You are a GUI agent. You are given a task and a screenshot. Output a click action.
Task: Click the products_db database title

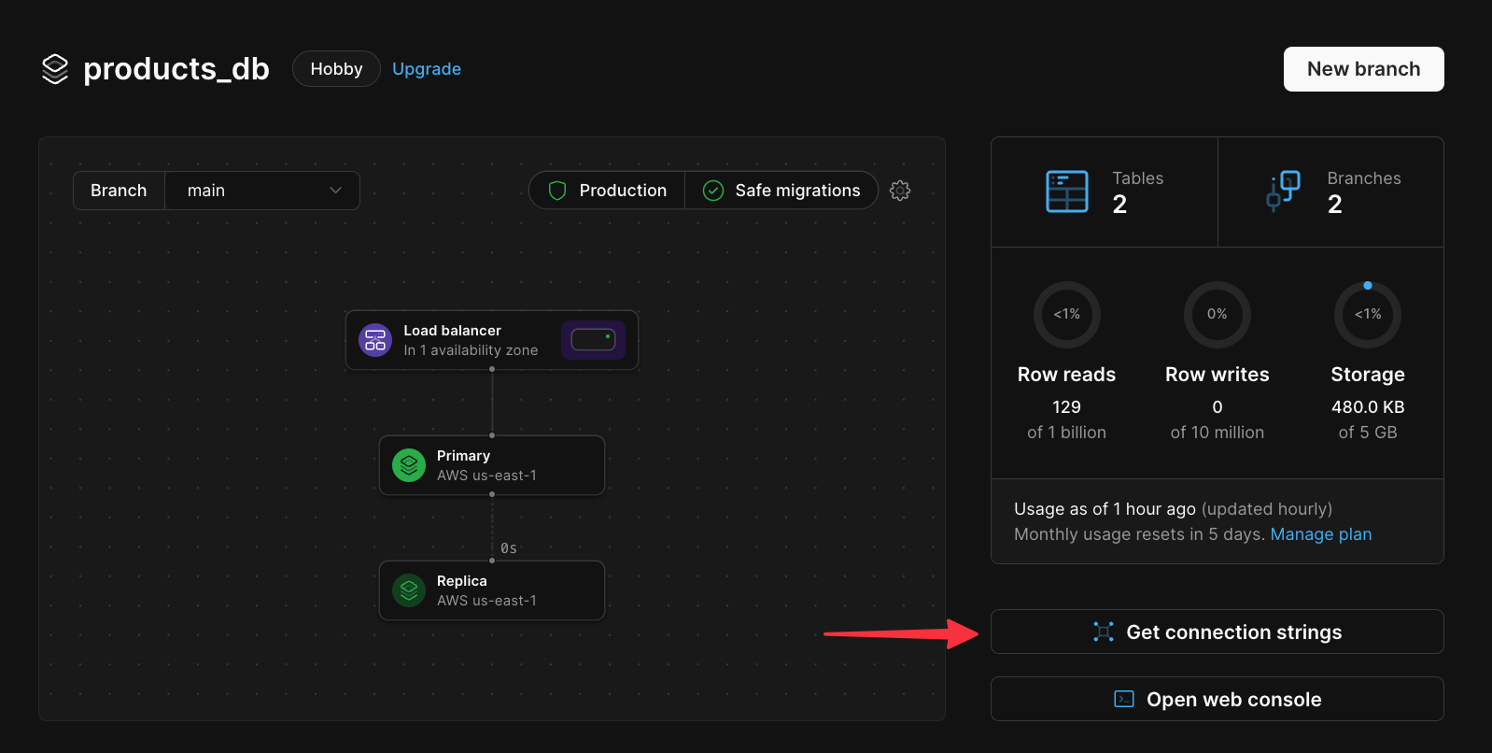click(x=176, y=69)
